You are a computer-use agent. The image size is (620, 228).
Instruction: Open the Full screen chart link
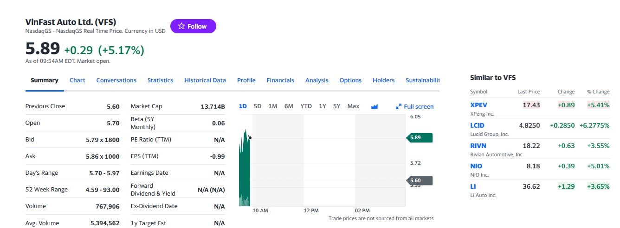pyautogui.click(x=414, y=107)
